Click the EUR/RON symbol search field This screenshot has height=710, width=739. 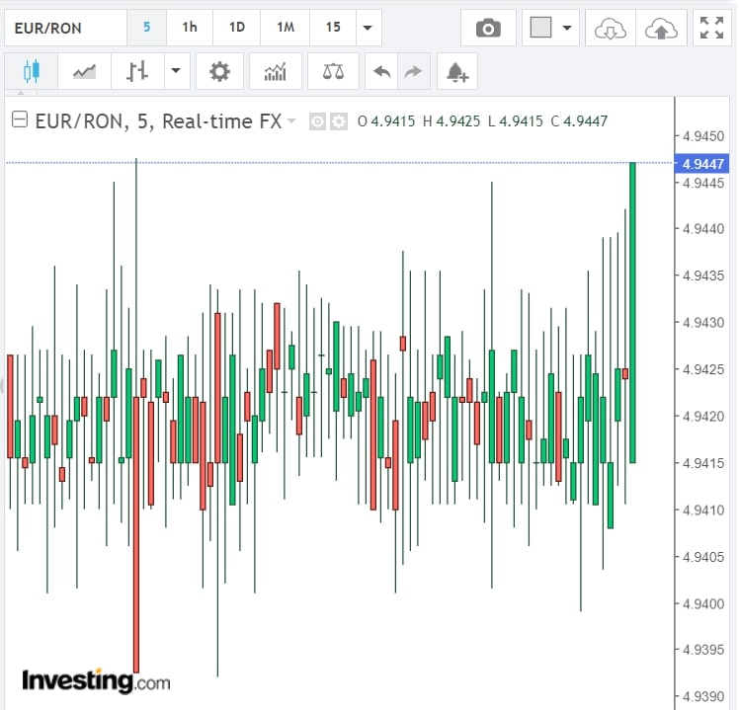click(64, 28)
